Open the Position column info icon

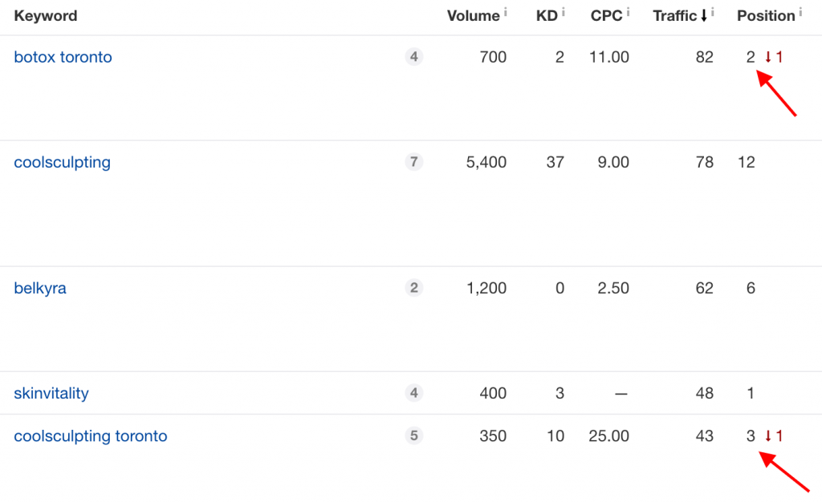coord(800,11)
